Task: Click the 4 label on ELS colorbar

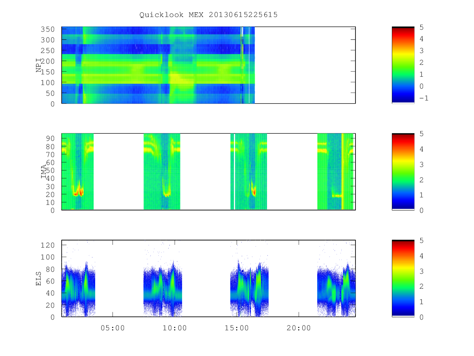Action: point(421,256)
